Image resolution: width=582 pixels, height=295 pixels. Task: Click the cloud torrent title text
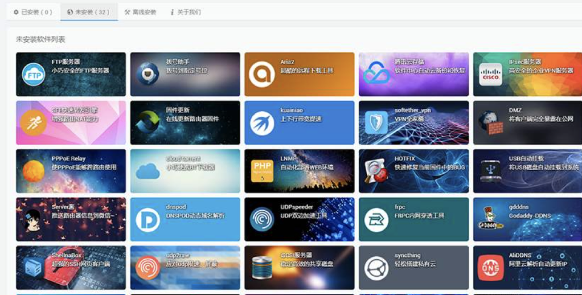point(183,159)
